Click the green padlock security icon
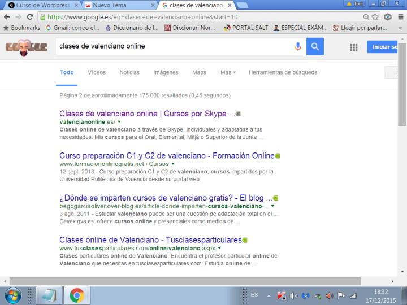 pyautogui.click(x=42, y=17)
